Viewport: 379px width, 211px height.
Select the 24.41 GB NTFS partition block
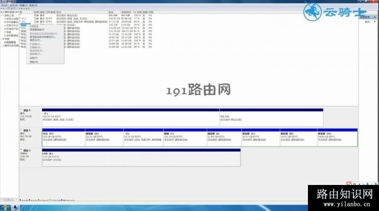(298, 137)
